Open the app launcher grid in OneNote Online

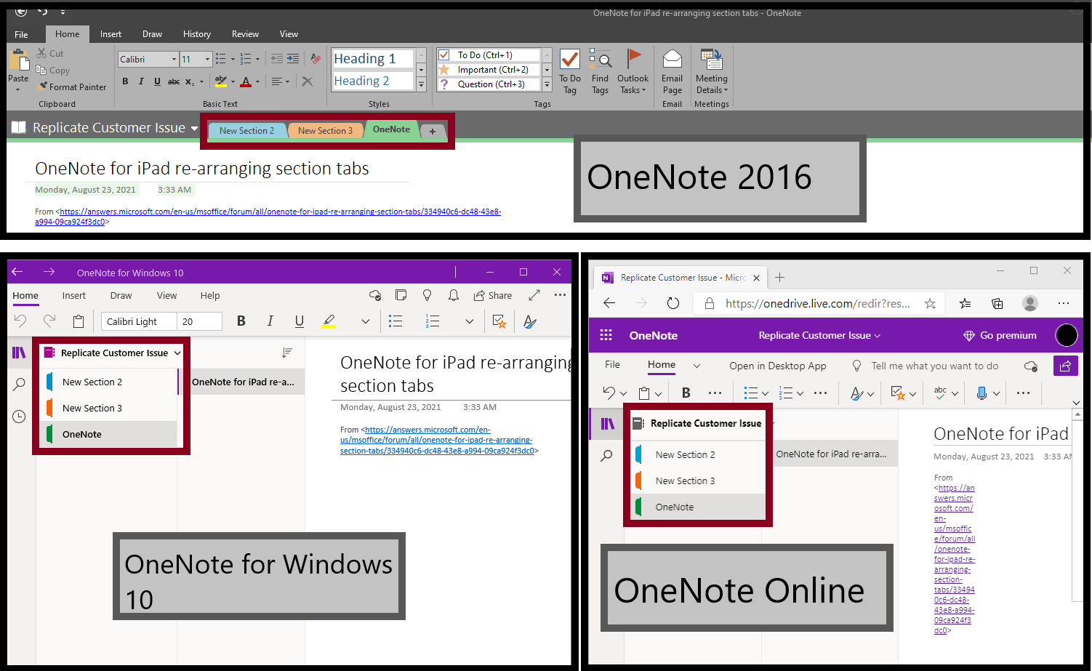[606, 335]
